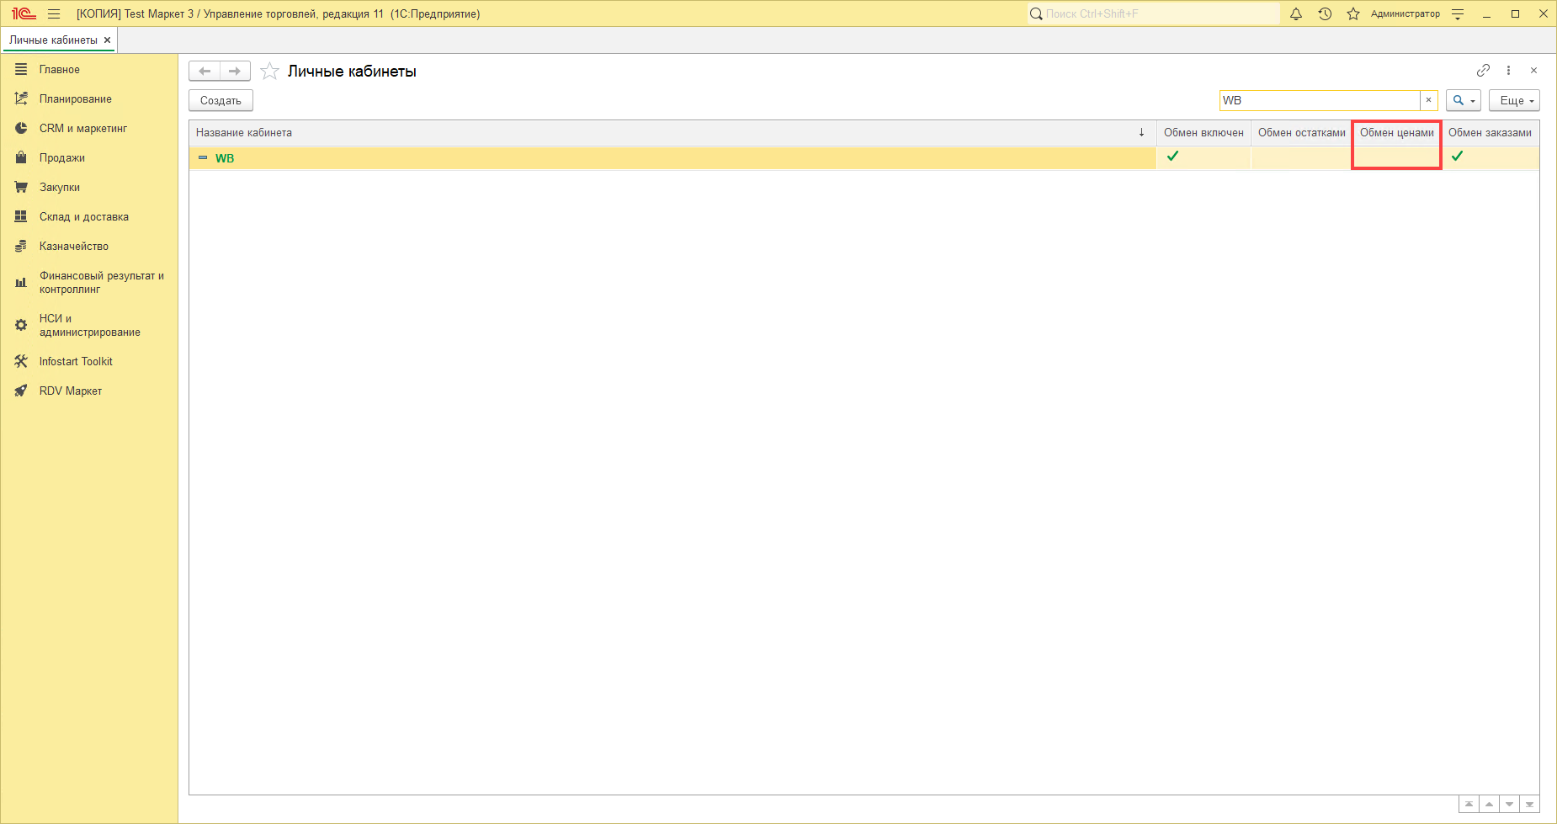This screenshot has height=824, width=1557.
Task: Move one row down in the list
Action: pyautogui.click(x=1509, y=805)
